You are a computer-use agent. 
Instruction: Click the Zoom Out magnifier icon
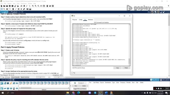(38, 6)
